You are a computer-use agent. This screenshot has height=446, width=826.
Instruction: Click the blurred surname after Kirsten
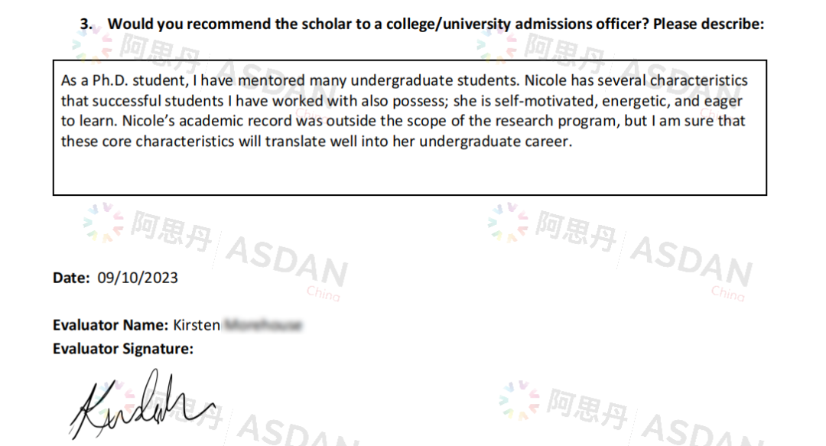click(x=263, y=325)
